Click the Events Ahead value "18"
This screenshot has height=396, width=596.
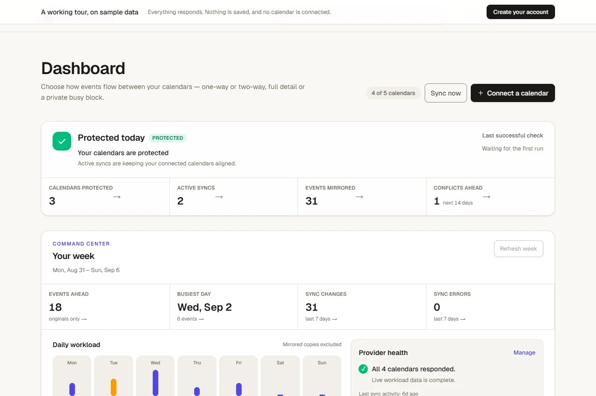[x=55, y=307]
